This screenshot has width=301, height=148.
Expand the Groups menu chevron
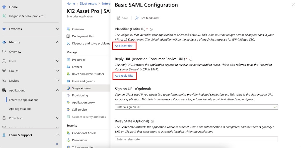pyautogui.click(x=57, y=71)
